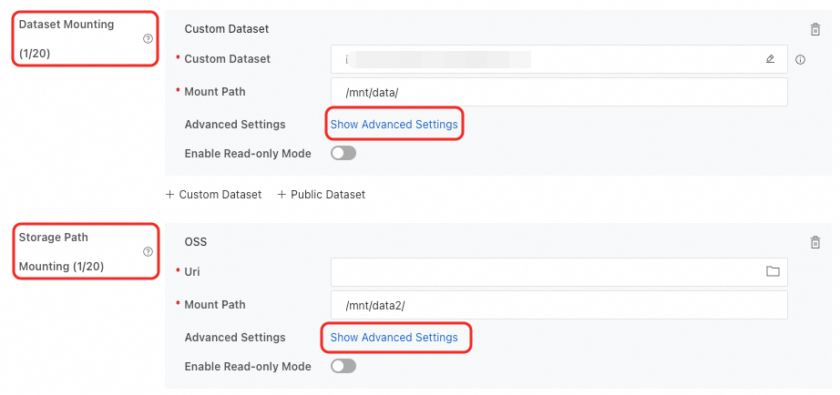Enable Read-only Mode for OSS mount
Screen dimensions: 840x395
point(343,366)
